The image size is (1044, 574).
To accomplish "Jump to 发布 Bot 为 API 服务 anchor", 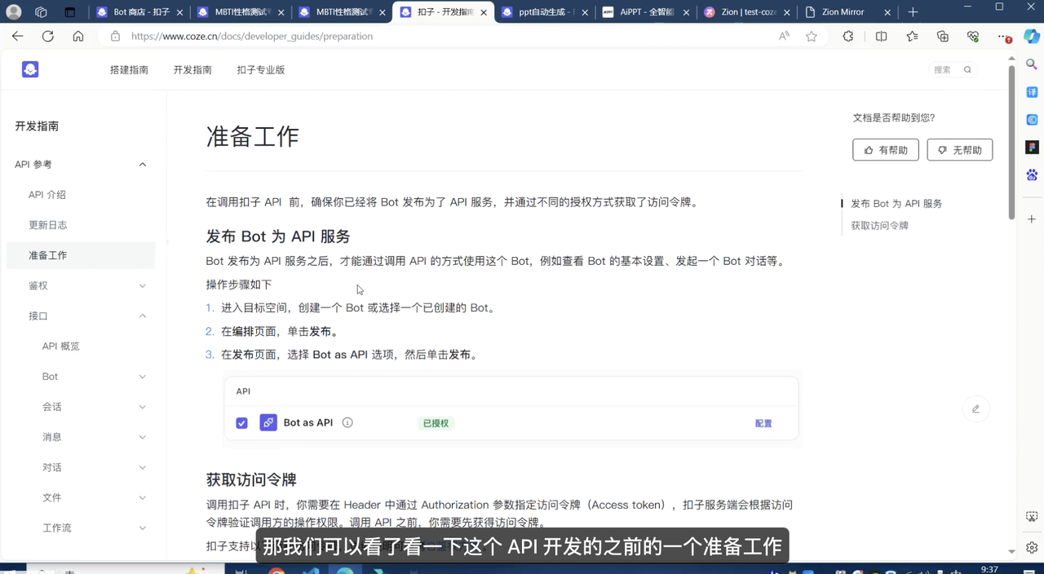I will pos(896,204).
